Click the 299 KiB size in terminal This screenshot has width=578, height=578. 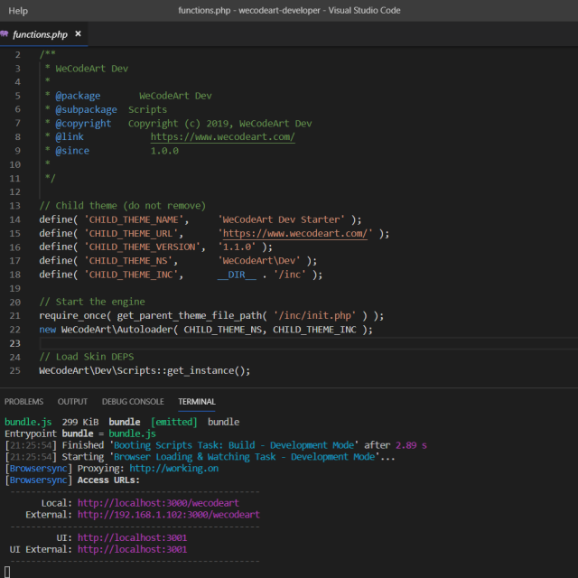(80, 422)
